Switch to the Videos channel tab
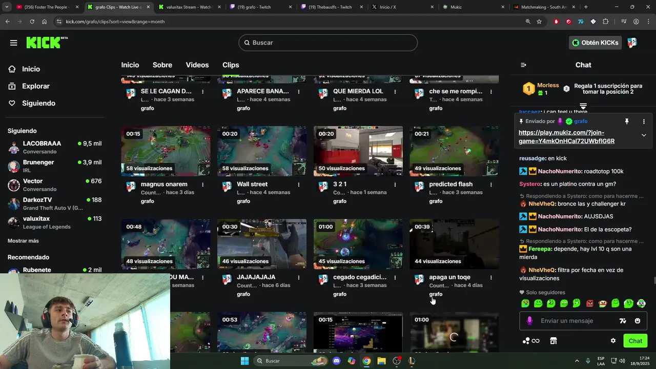The width and height of the screenshot is (656, 369). (x=197, y=65)
